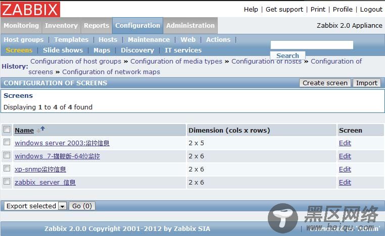385x236 pixels.
Task: Open the zabbix server screen link
Action: (45, 183)
